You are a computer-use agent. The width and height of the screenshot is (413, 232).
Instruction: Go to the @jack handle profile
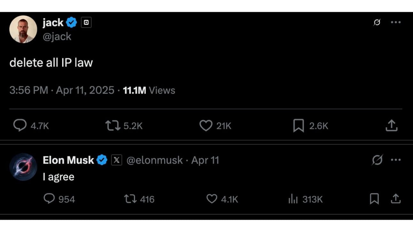(x=57, y=36)
